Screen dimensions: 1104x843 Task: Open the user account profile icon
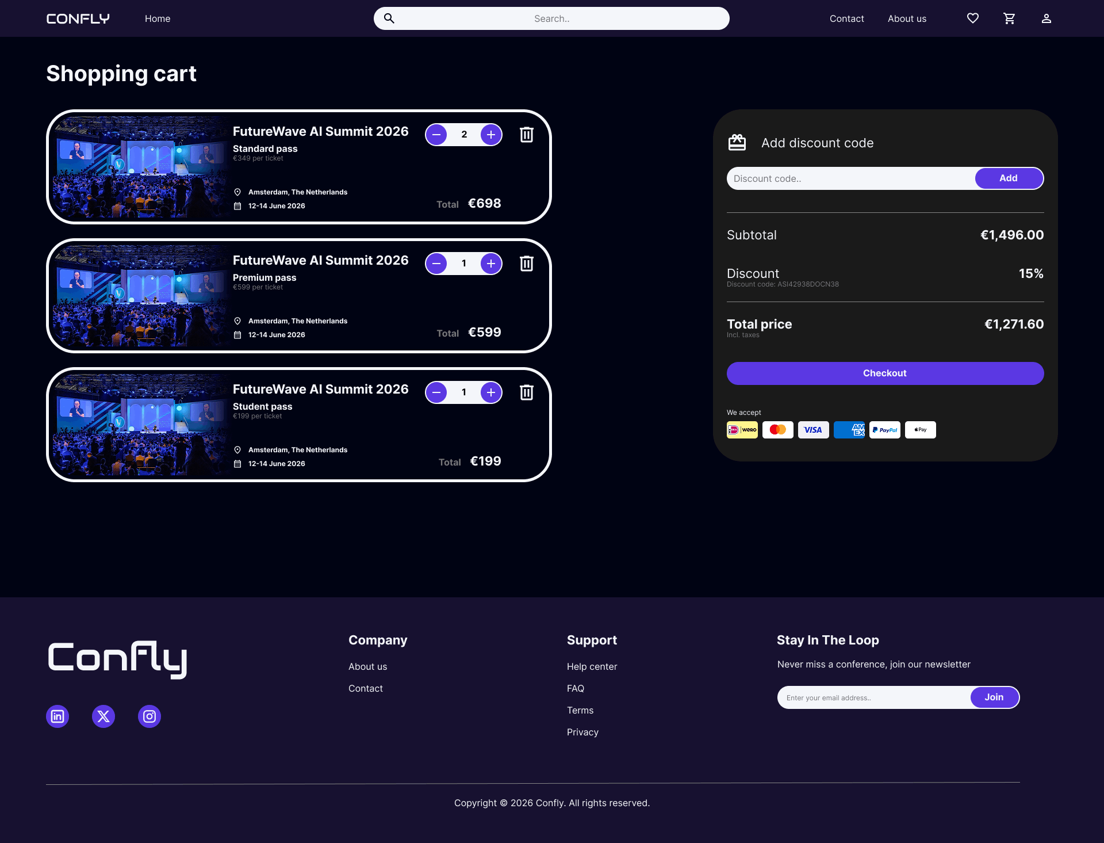(x=1046, y=18)
